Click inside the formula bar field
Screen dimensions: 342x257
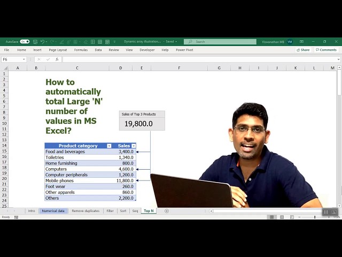[199, 59]
